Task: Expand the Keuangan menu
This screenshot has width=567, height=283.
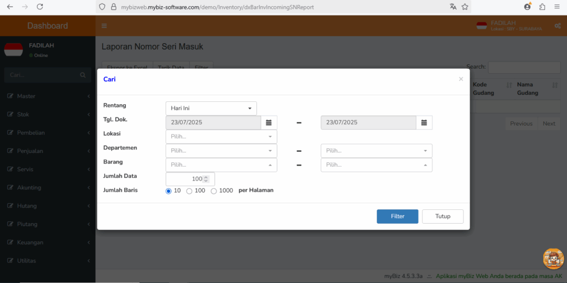Action: 49,242
